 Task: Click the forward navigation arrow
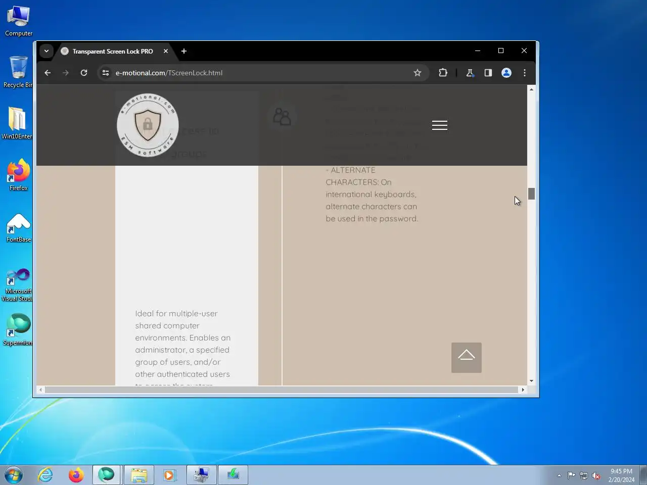[66, 73]
